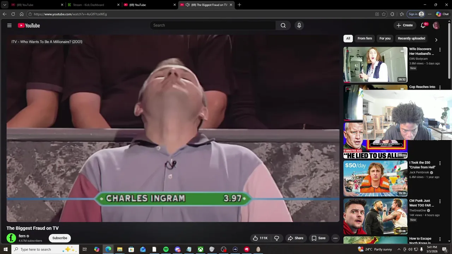The width and height of the screenshot is (452, 254).
Task: Open options for How to Escape video
Action: (440, 239)
